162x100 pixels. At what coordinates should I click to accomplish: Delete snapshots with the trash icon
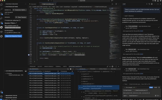(71, 69)
